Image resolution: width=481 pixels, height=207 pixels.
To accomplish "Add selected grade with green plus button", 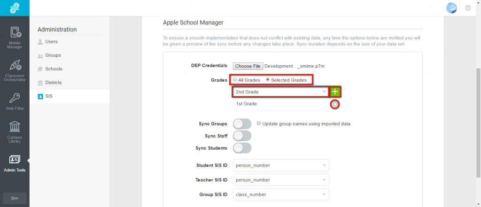I will (335, 92).
